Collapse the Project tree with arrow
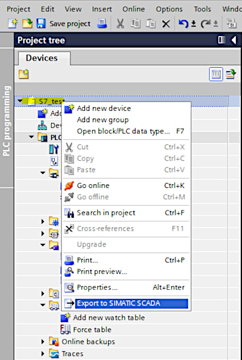 [x=234, y=40]
